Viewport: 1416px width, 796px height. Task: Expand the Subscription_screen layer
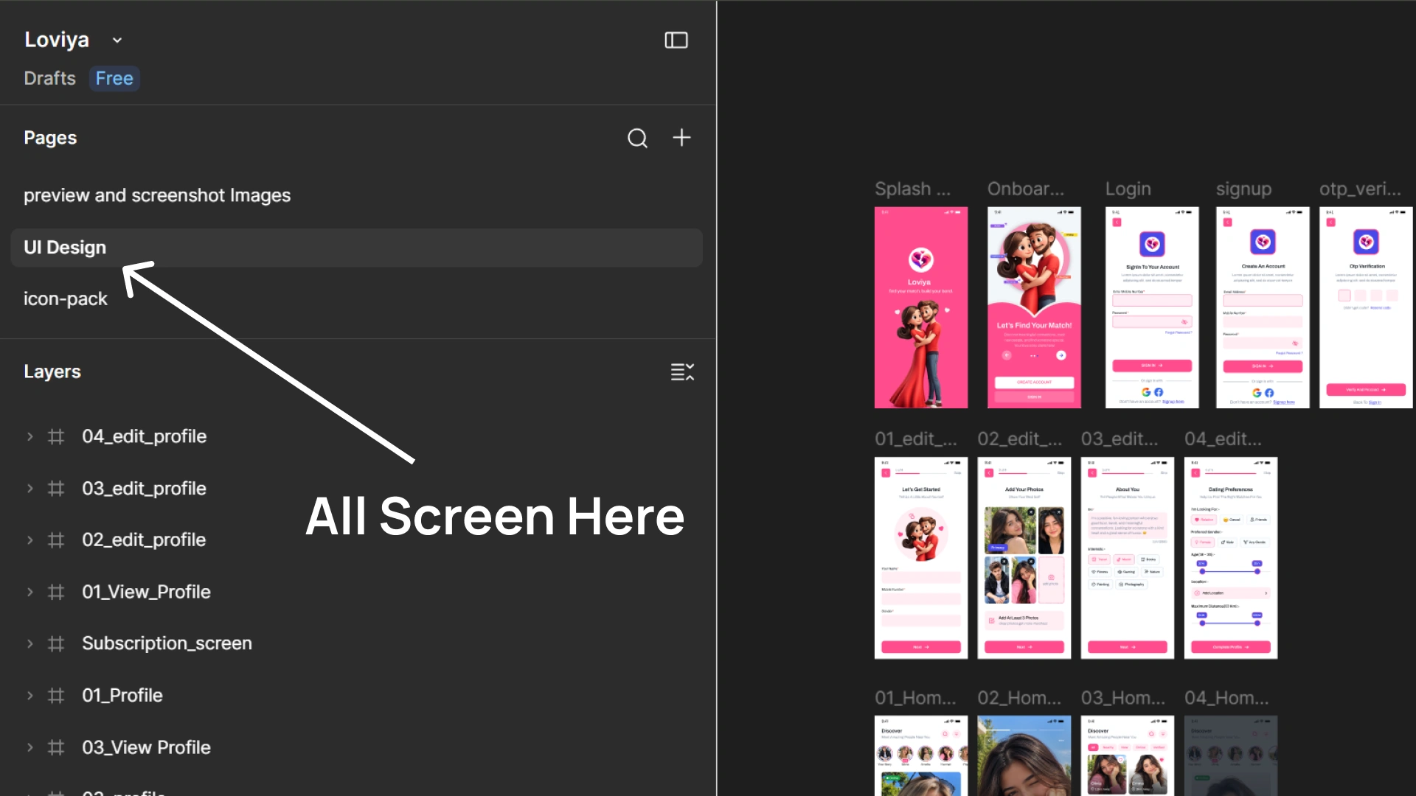(x=29, y=643)
